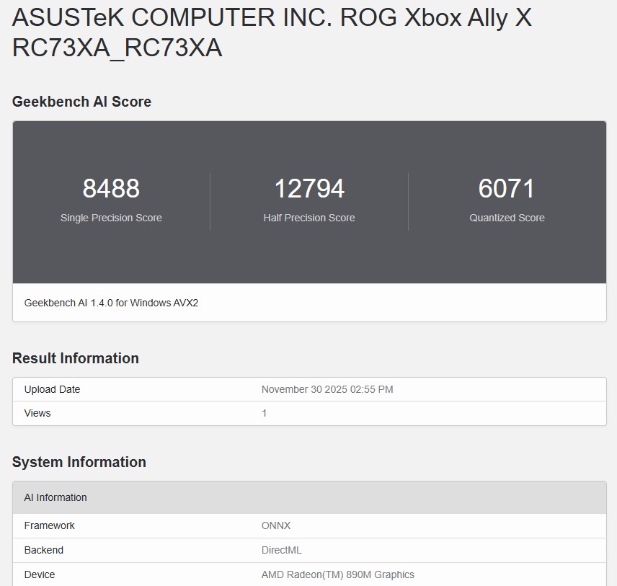Click the ROG Xbox Ally X page title
This screenshot has width=617, height=586.
tap(270, 32)
